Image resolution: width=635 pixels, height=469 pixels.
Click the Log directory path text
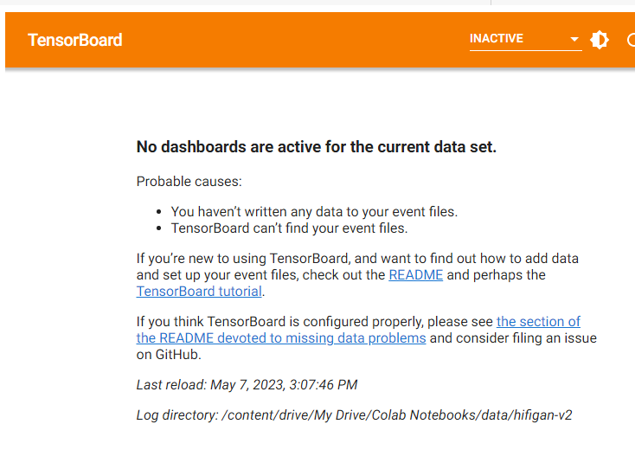(x=355, y=415)
